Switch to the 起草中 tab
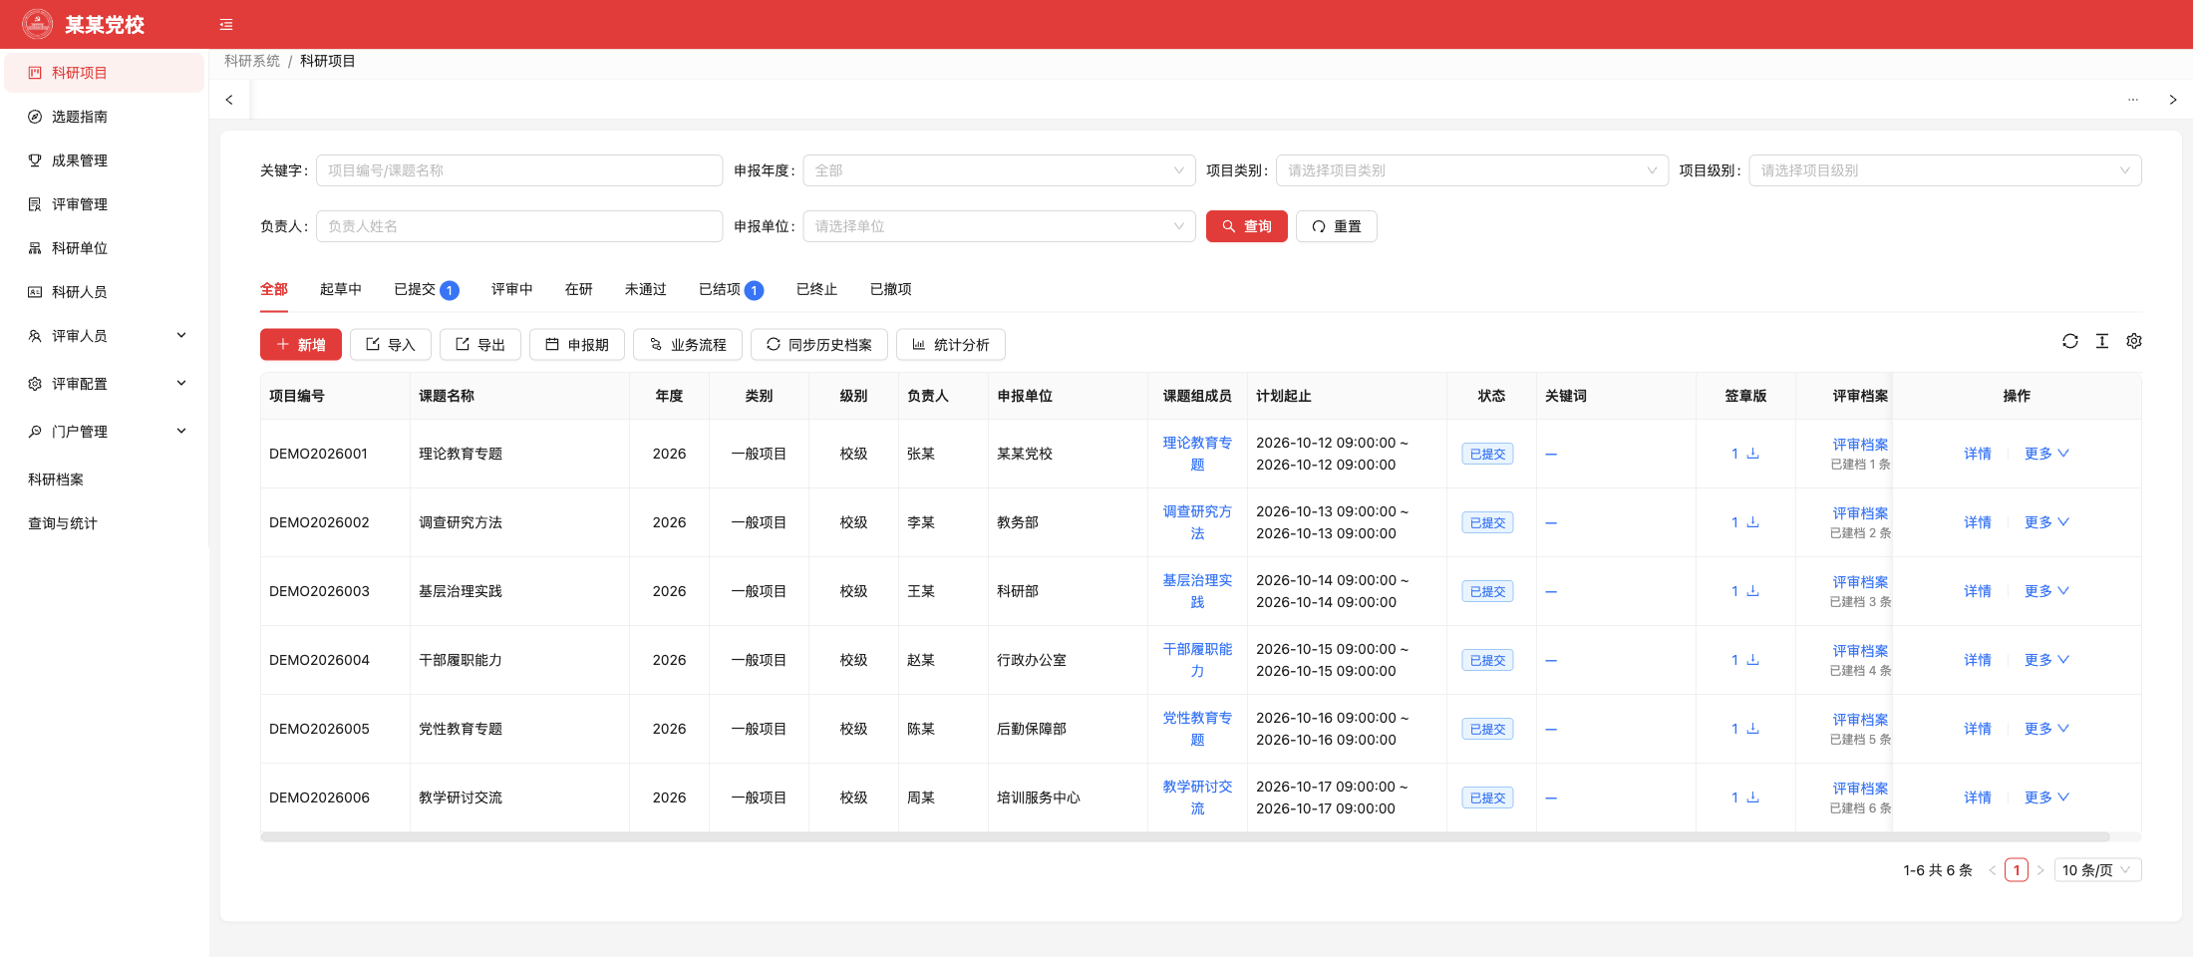2193x957 pixels. (x=341, y=289)
